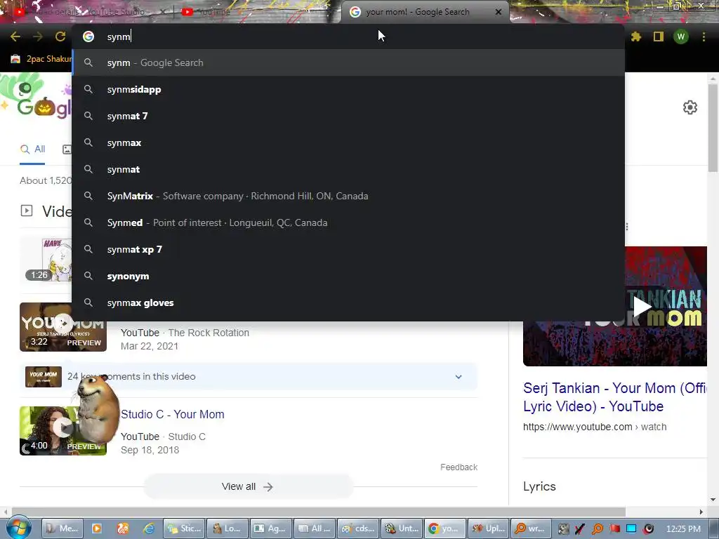Image resolution: width=719 pixels, height=539 pixels.
Task: Open the 'cds...' paint taskbar button
Action: pos(358,528)
